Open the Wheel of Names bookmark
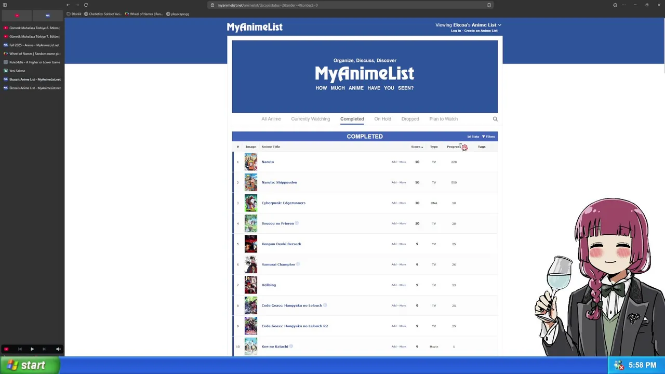Viewport: 665px width, 374px height. 144,14
